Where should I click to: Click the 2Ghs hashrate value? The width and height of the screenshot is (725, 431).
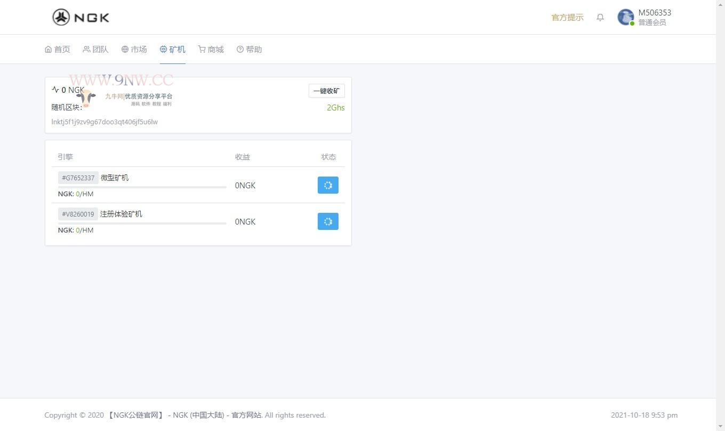click(336, 108)
